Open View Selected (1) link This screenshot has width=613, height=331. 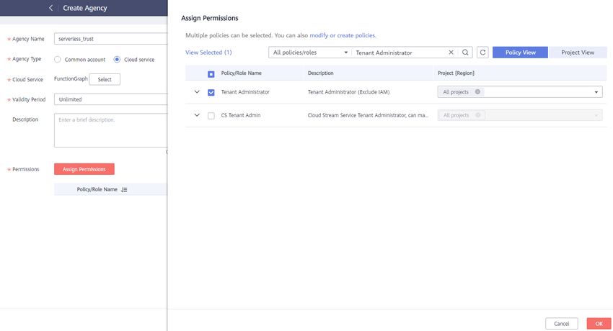208,53
